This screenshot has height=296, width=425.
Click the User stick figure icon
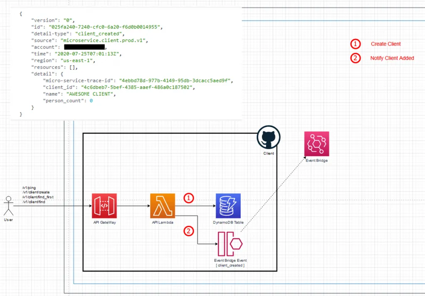coord(8,206)
